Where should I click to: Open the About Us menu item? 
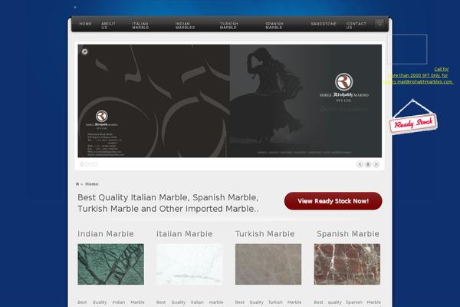point(108,25)
